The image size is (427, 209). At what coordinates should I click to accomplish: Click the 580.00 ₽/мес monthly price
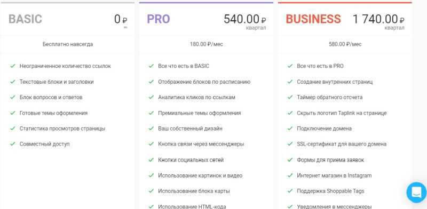[x=345, y=44]
